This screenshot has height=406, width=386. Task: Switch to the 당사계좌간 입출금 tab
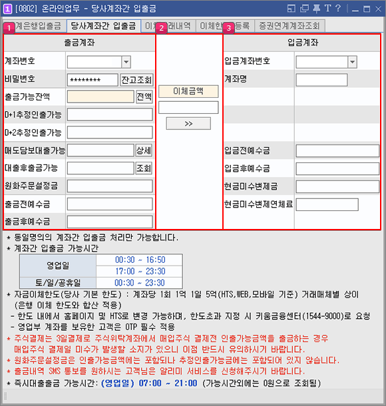pyautogui.click(x=104, y=26)
